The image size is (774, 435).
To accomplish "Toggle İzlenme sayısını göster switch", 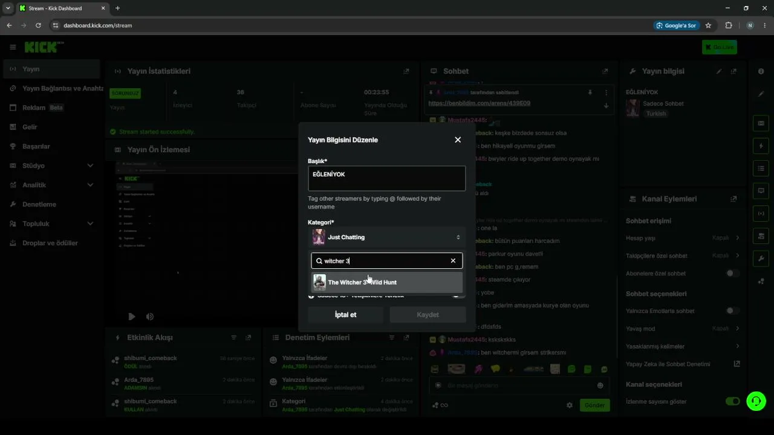I will [x=732, y=402].
